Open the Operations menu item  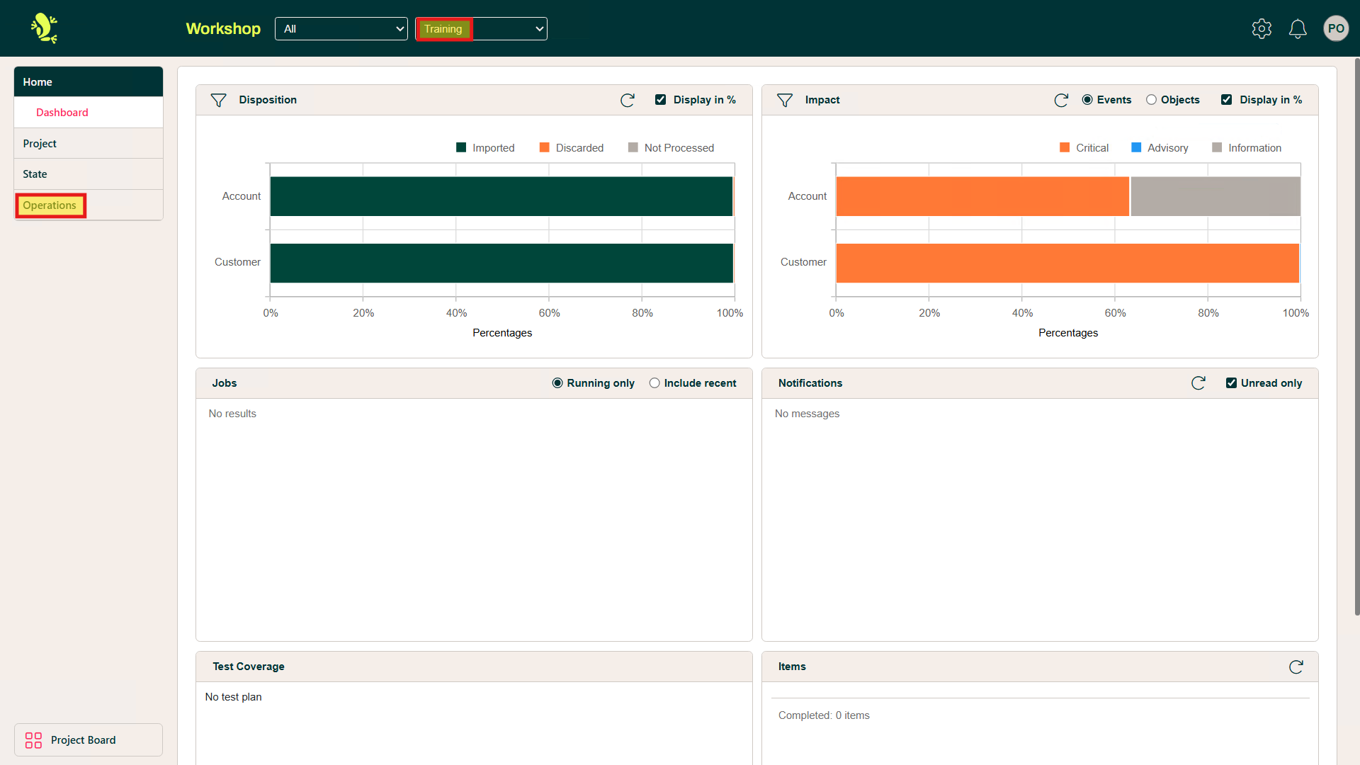(50, 205)
